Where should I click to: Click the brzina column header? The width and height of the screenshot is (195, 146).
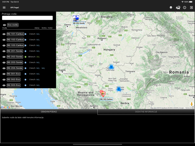[x=44, y=28]
